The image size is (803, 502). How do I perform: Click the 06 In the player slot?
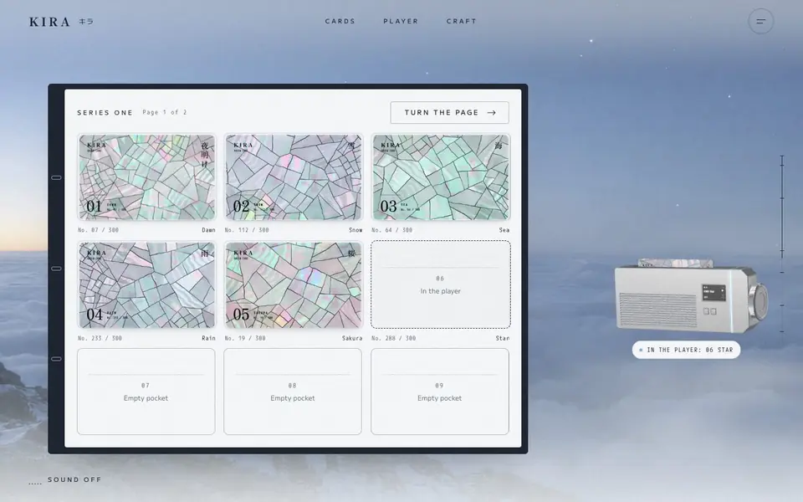coord(441,284)
